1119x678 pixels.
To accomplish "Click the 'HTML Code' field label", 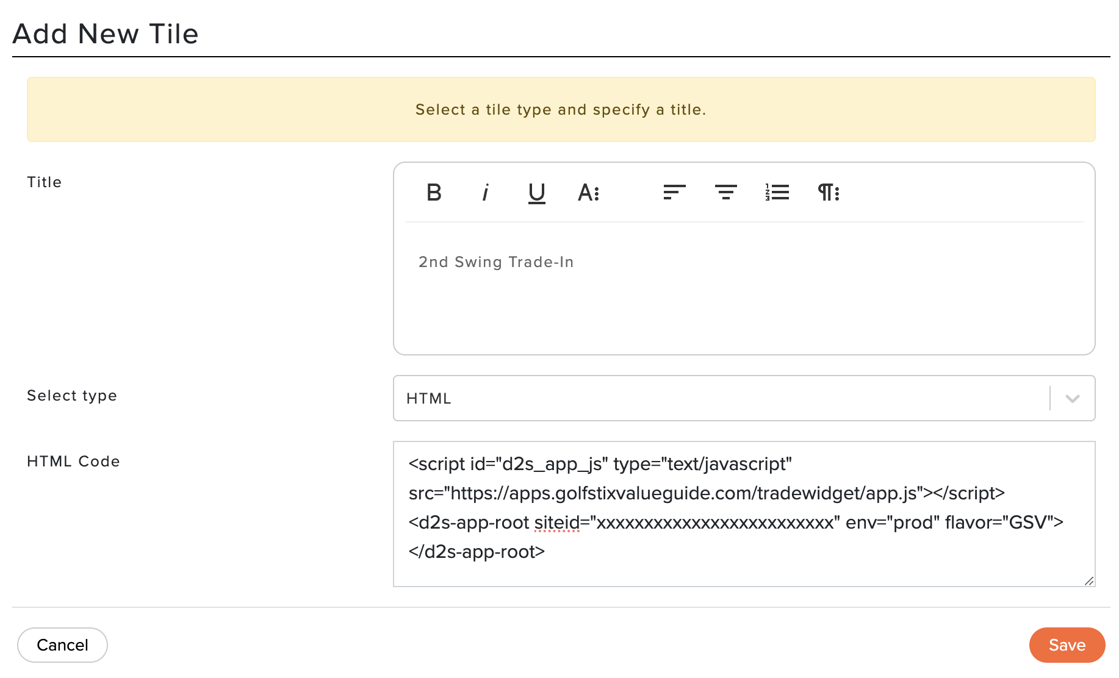I will coord(73,462).
